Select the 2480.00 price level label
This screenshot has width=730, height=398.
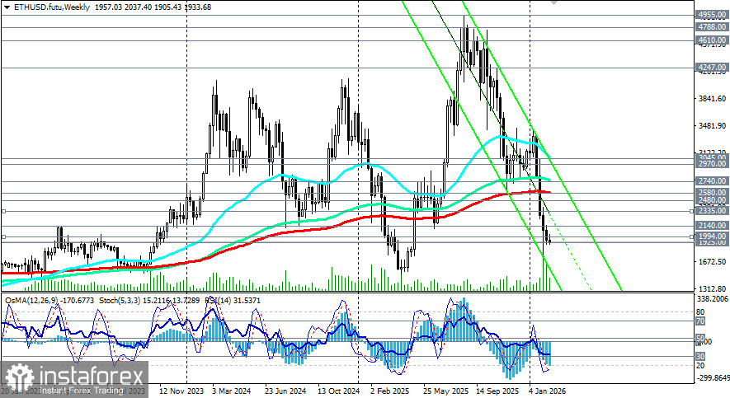[x=712, y=200]
